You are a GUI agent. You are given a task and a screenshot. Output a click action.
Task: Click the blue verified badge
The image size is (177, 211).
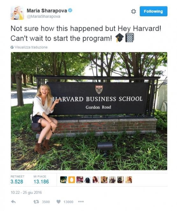click(70, 10)
